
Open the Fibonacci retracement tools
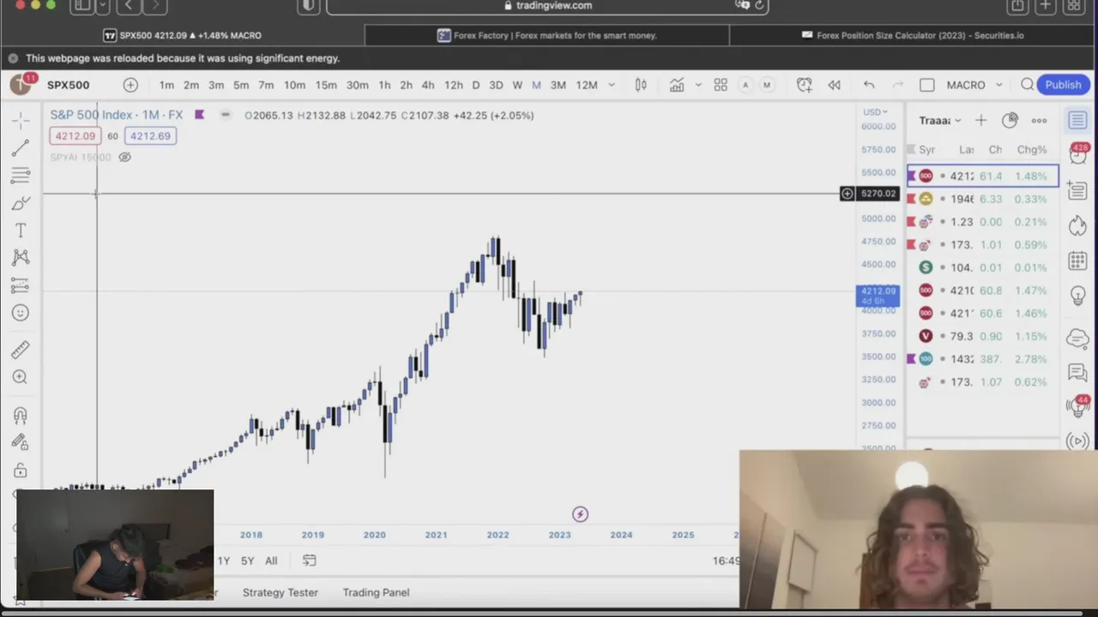click(x=21, y=176)
